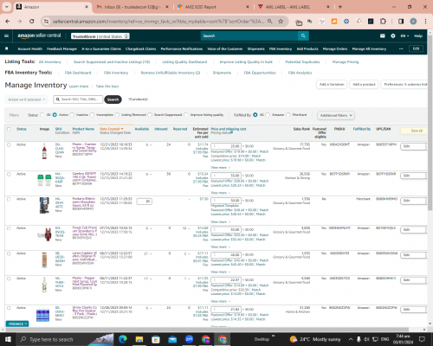Image resolution: width=433 pixels, height=346 pixels.
Task: Open Mail app from taskbar
Action: pyautogui.click(x=172, y=339)
